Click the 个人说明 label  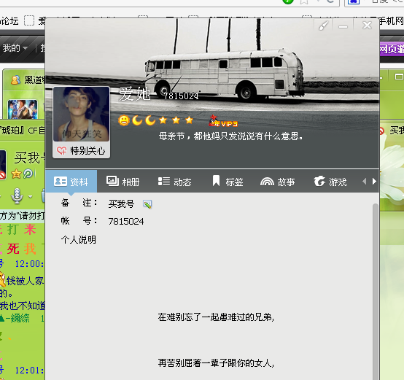click(79, 240)
